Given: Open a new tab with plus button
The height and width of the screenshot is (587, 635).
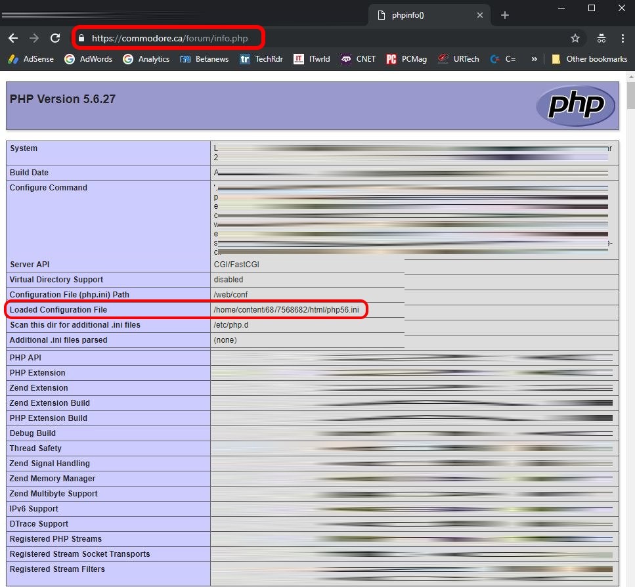Looking at the screenshot, I should [x=504, y=15].
